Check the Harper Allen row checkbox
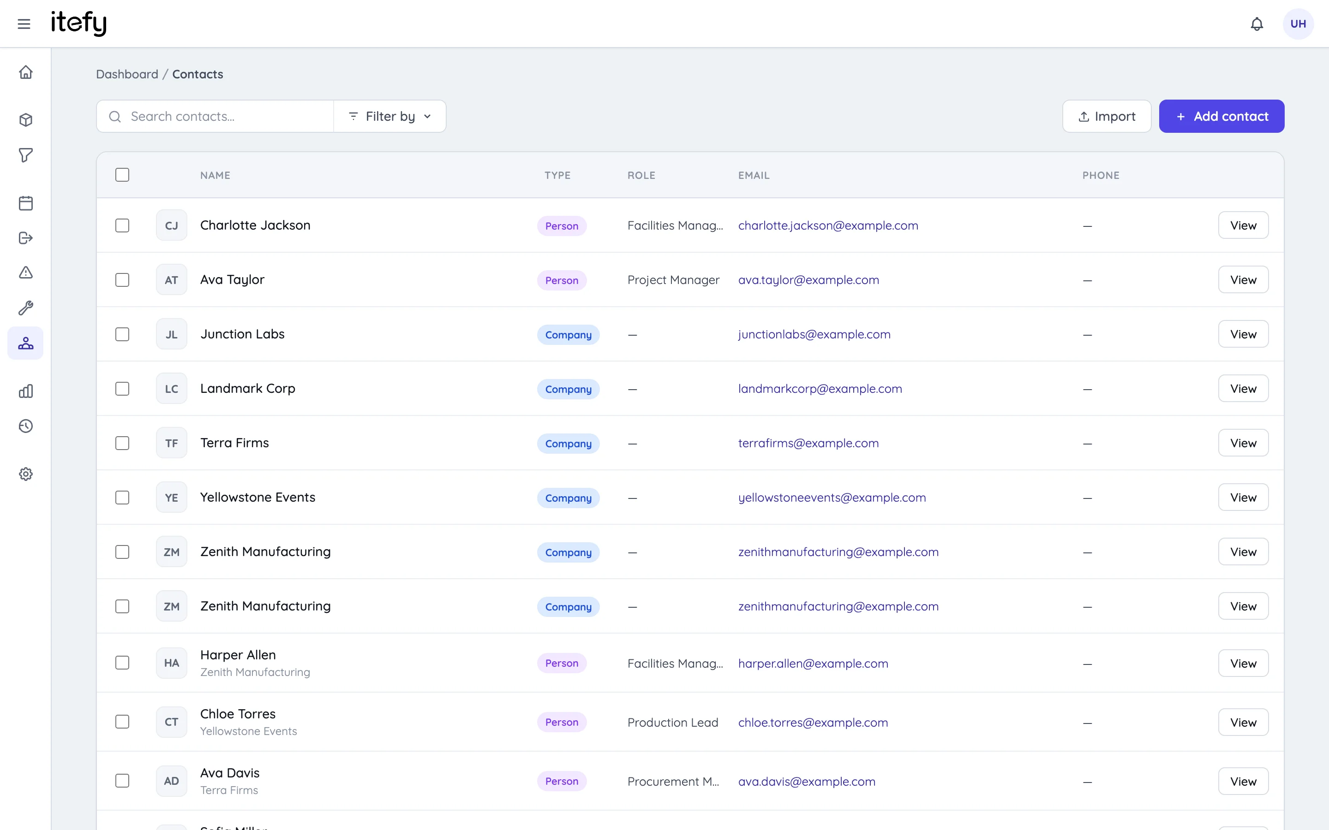 (122, 663)
